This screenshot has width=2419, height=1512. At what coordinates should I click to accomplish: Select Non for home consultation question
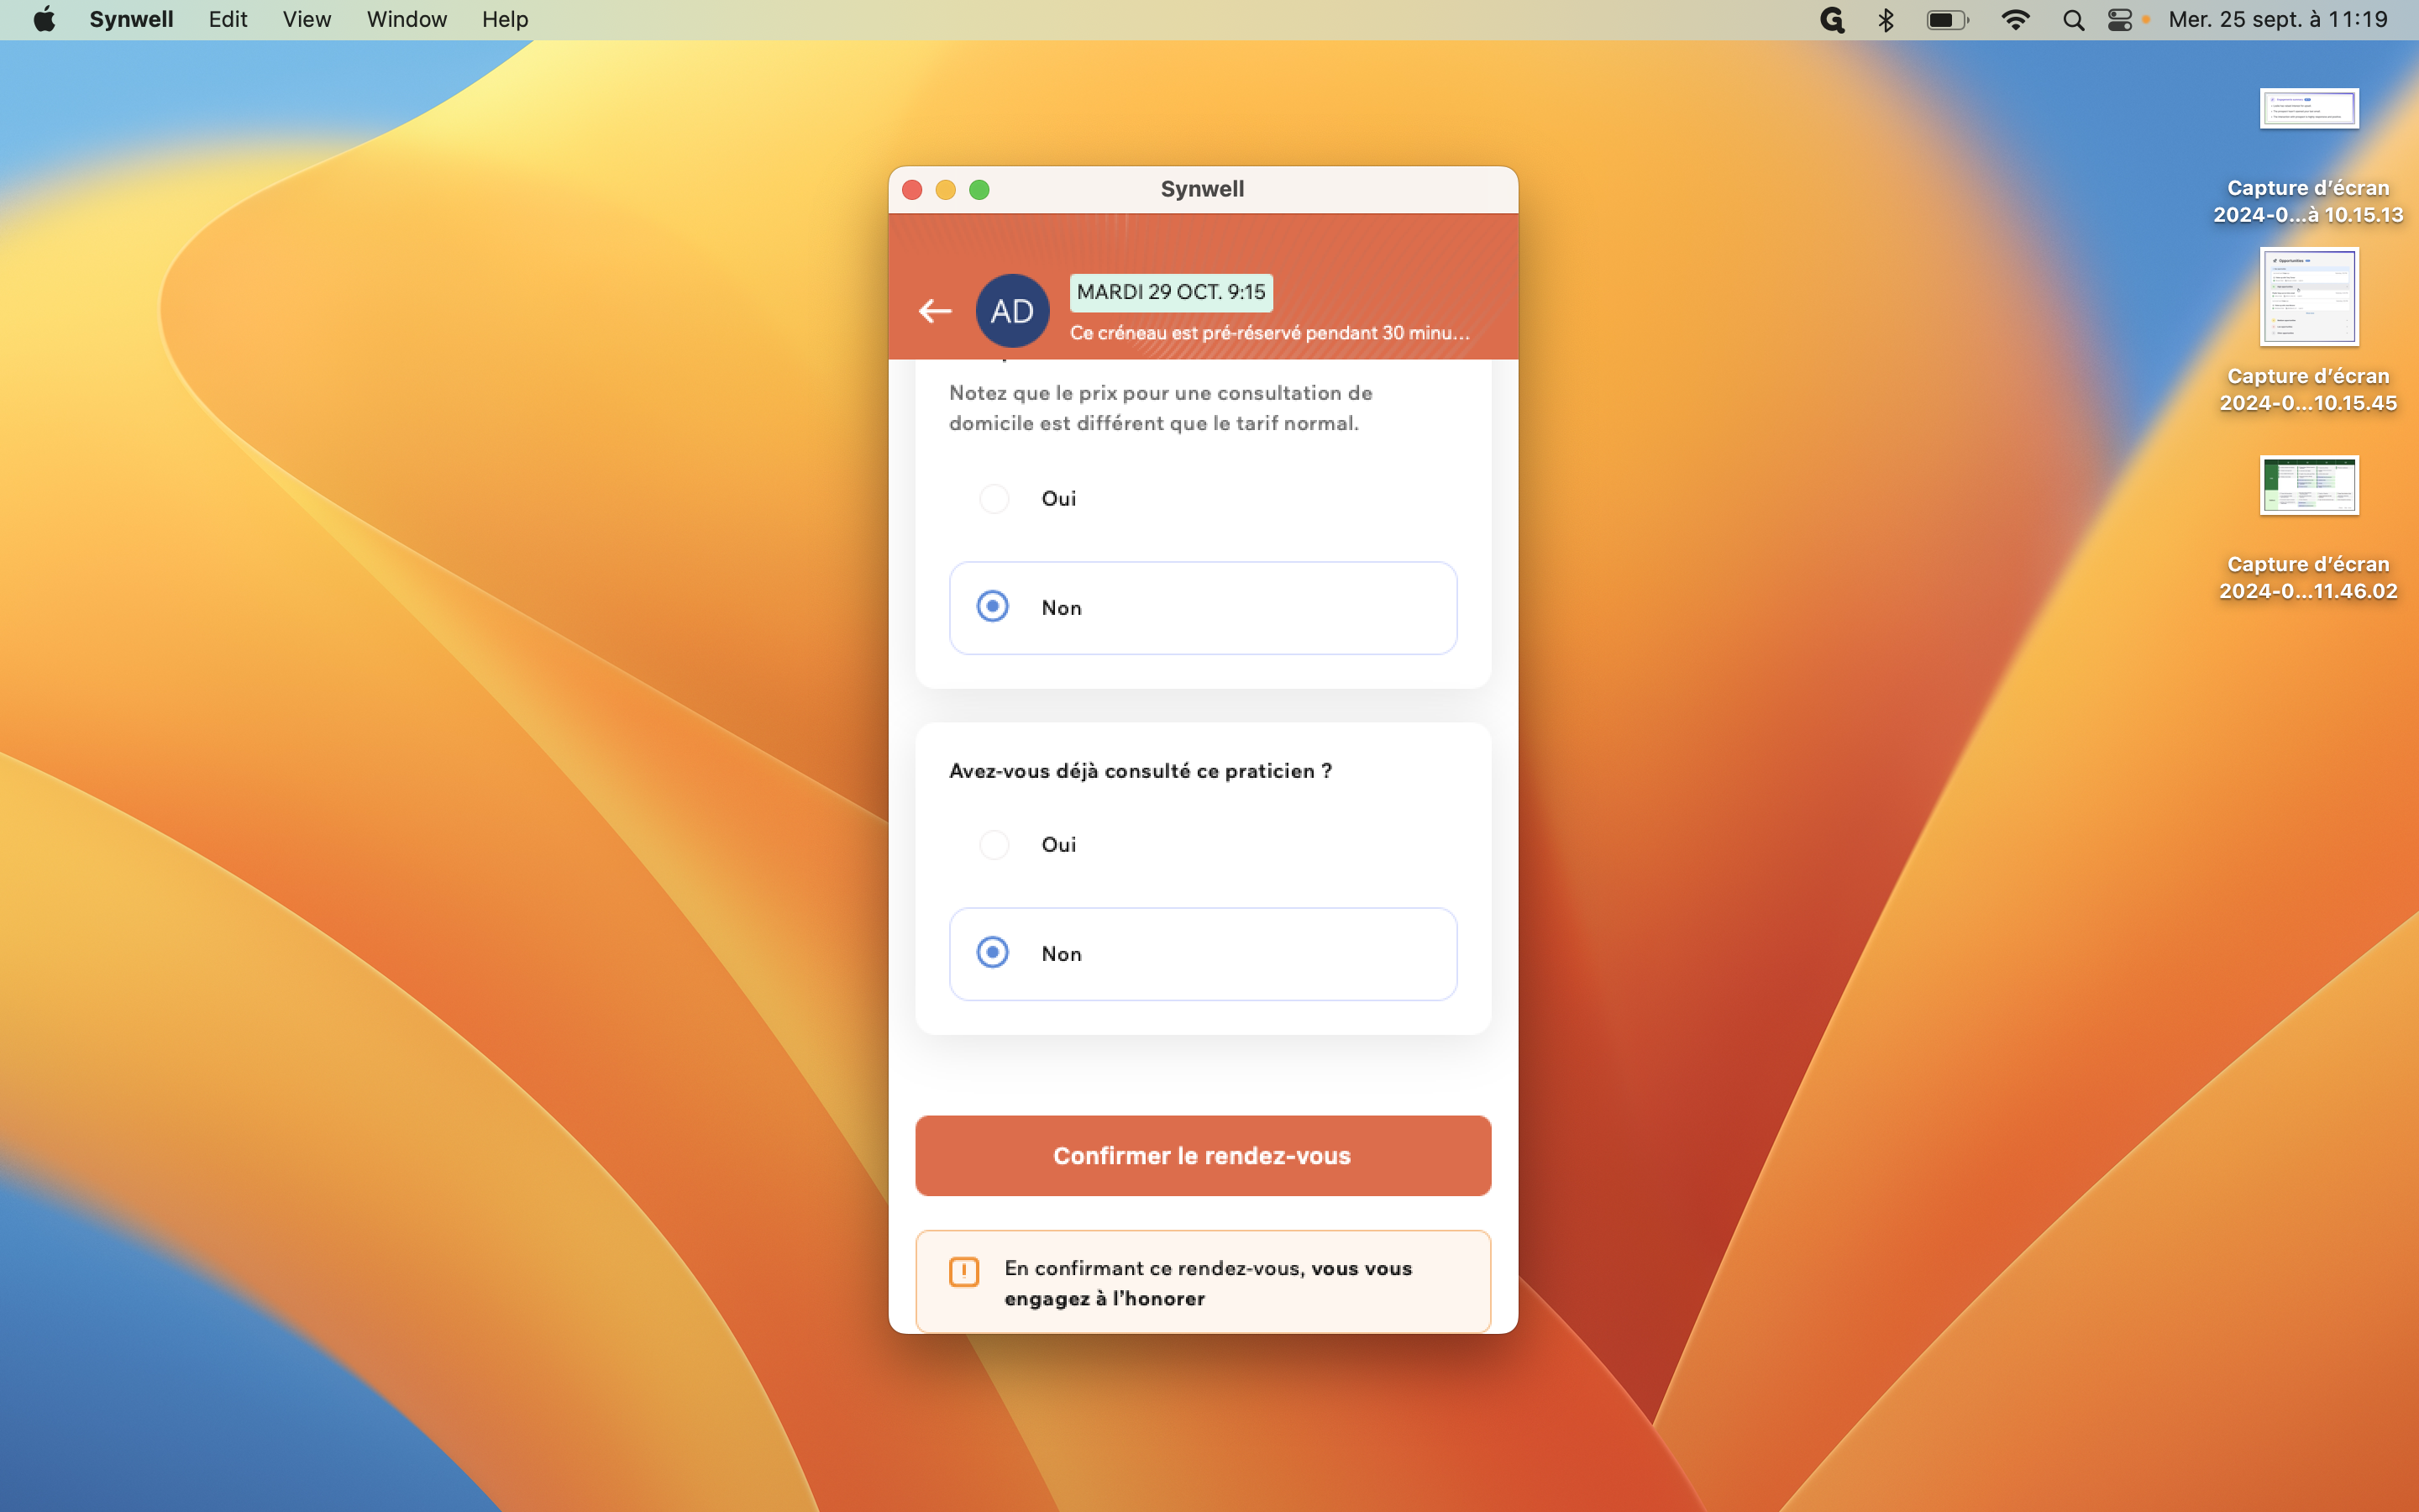click(1203, 607)
